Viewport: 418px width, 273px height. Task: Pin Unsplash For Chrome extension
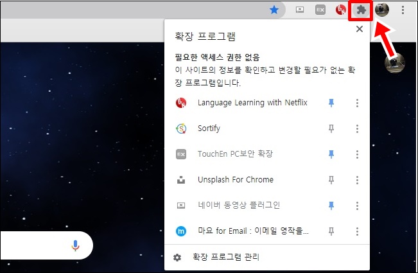[x=331, y=180]
